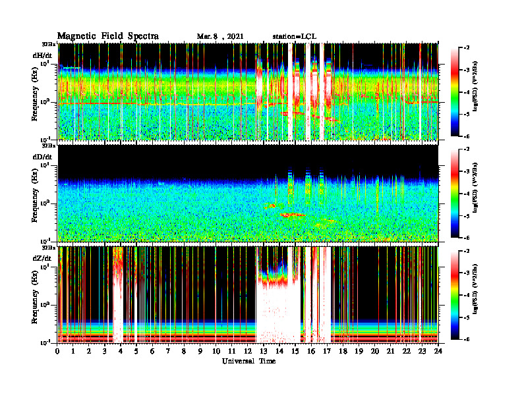Click hour tick label "20" on time axis
This screenshot has height=403, width=522.
point(375,351)
